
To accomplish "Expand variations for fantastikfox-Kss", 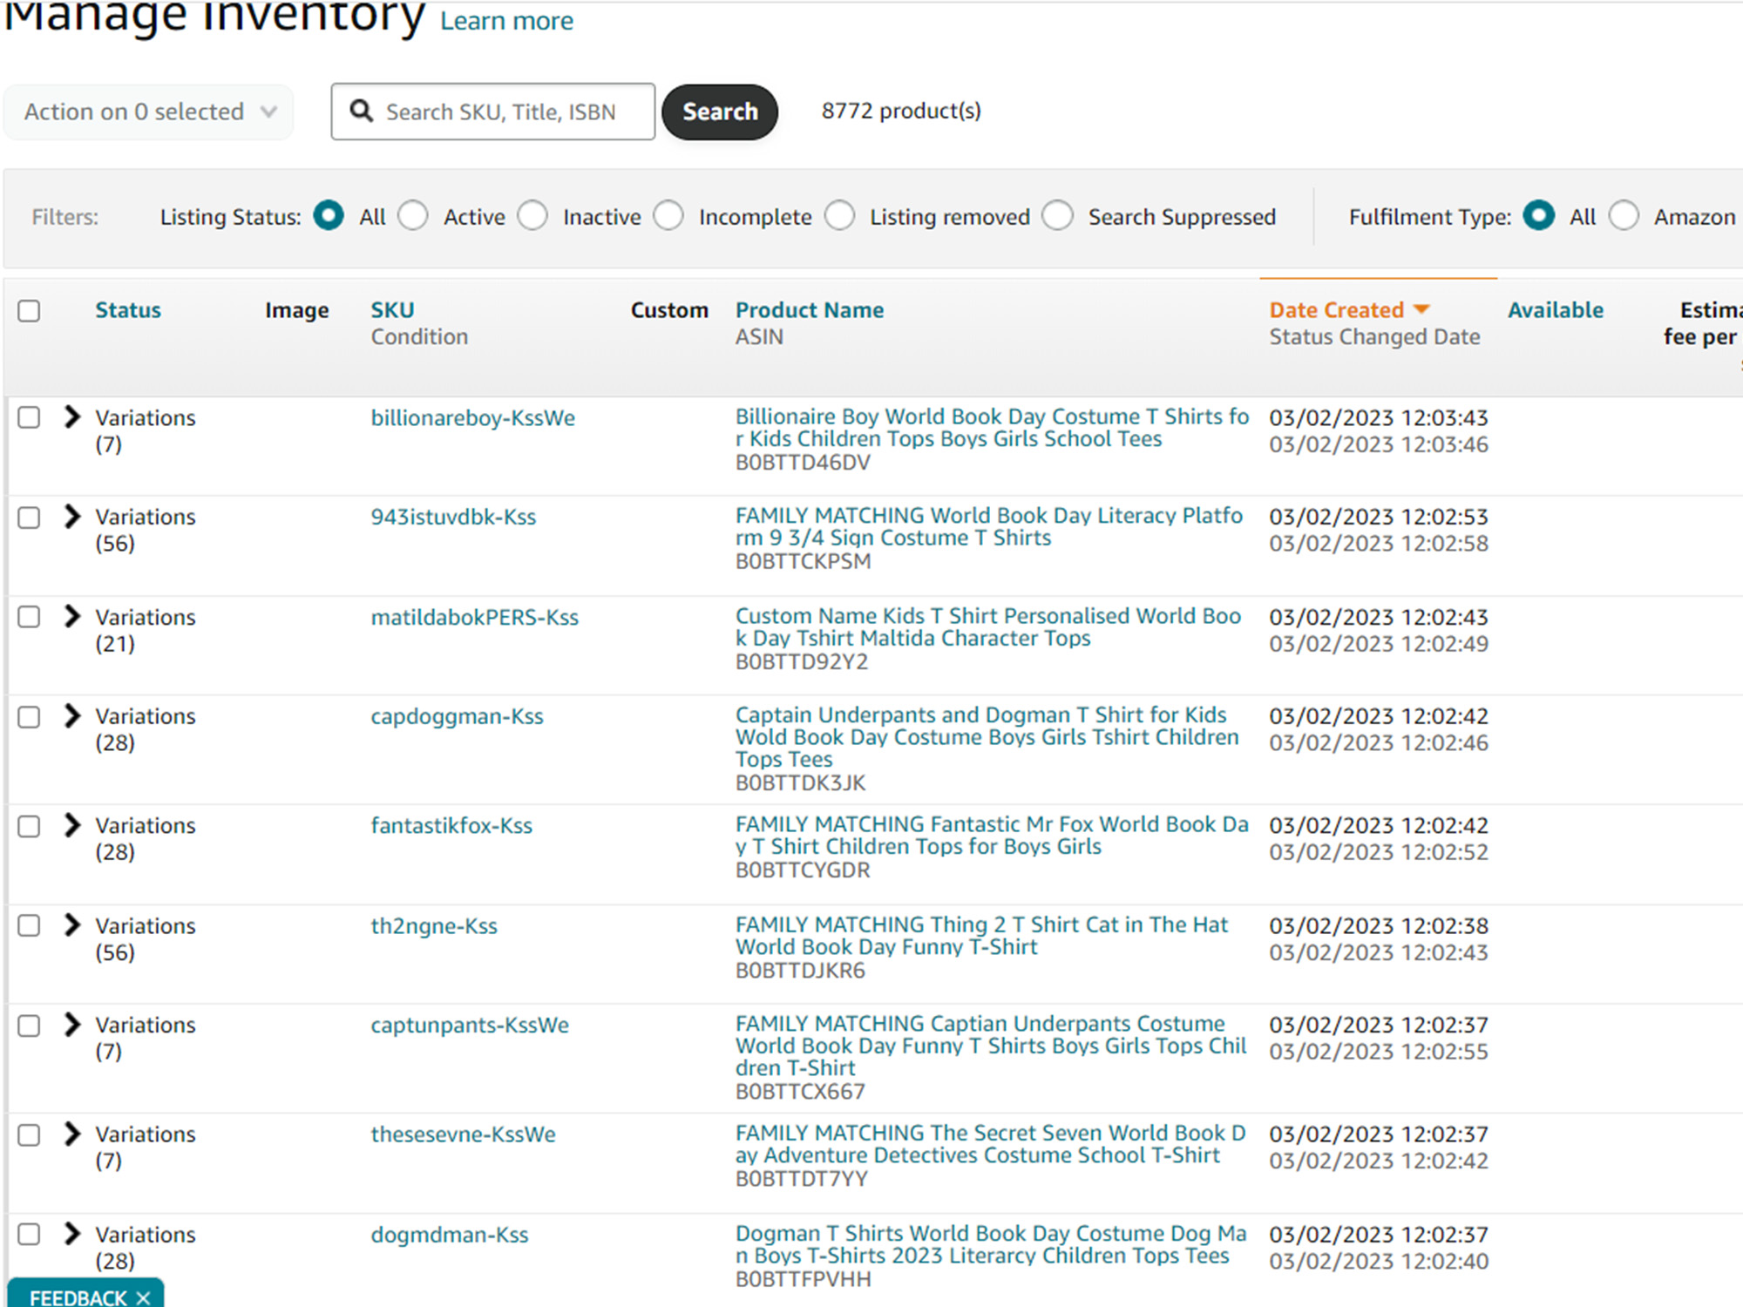I will tap(72, 824).
